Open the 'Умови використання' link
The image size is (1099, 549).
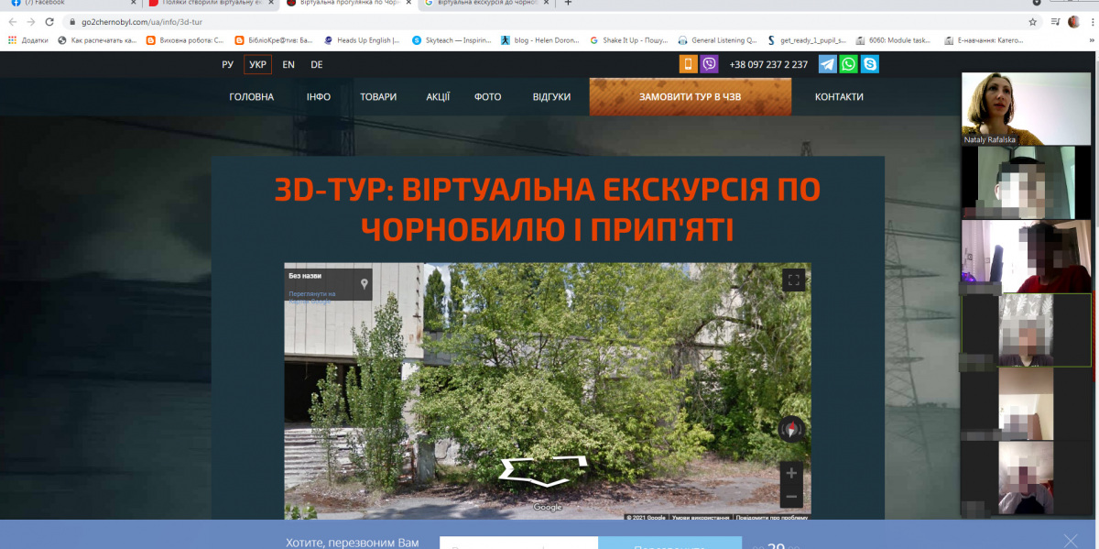[700, 518]
